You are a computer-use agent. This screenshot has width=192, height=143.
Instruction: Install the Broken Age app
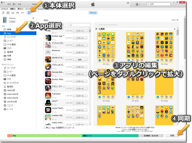click(x=80, y=38)
